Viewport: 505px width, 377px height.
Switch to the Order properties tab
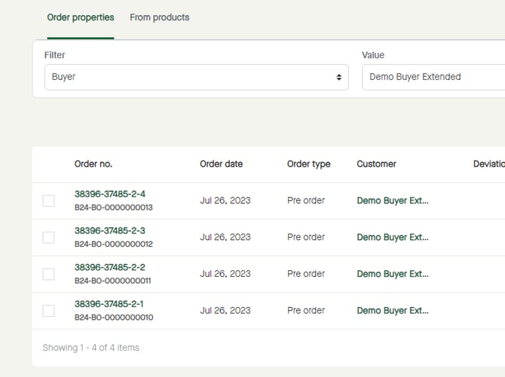click(81, 17)
